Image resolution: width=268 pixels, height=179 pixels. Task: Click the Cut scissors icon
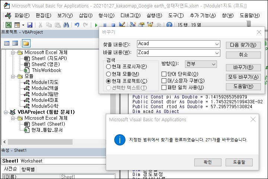(x=40, y=25)
